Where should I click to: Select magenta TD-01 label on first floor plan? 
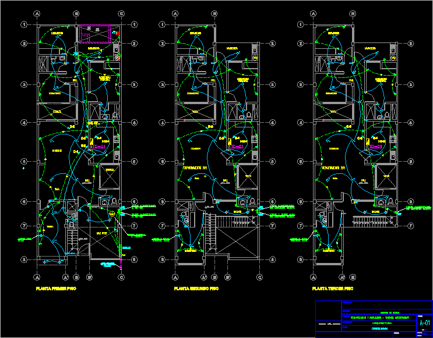coord(98,147)
